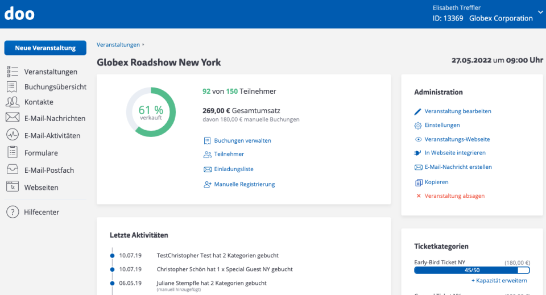Cancel event via Veranstaltung absagen
The image size is (546, 295).
[454, 196]
